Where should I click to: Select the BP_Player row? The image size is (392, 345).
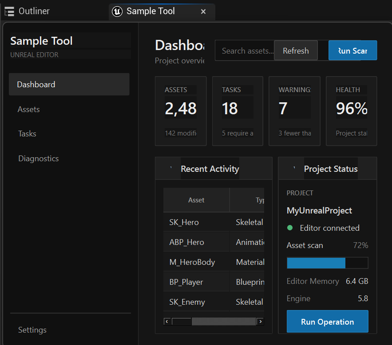tap(214, 282)
